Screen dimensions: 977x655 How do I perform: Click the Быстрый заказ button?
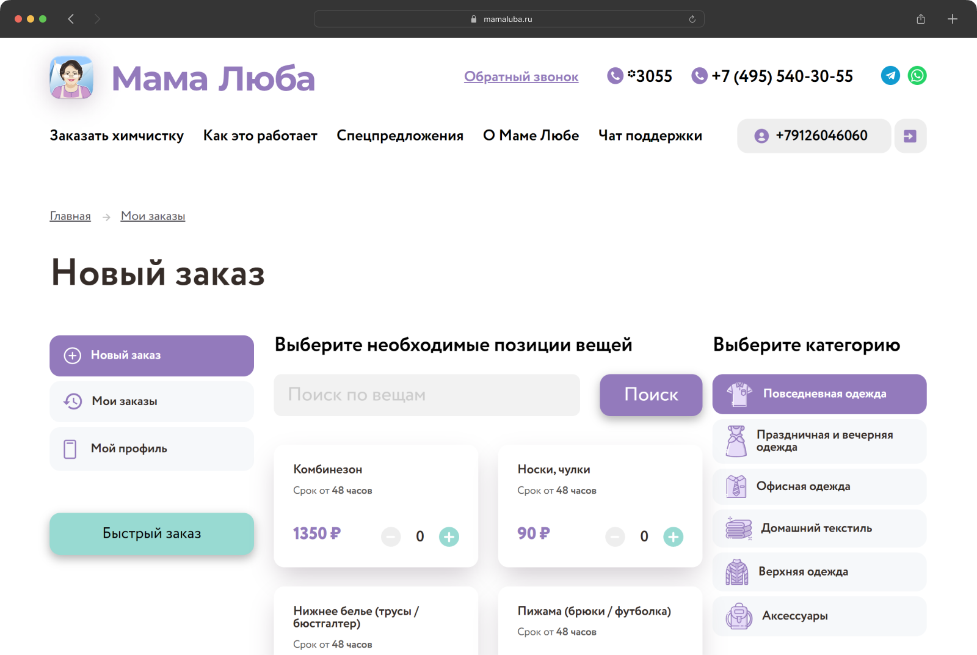pyautogui.click(x=151, y=533)
